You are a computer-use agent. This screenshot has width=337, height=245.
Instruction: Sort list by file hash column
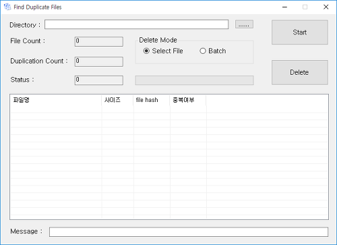[152, 100]
